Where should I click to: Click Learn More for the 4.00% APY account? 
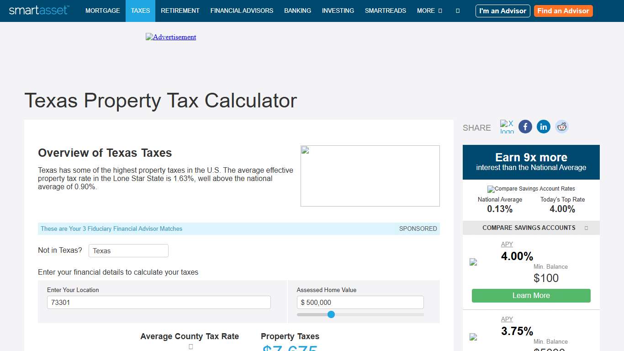point(530,296)
